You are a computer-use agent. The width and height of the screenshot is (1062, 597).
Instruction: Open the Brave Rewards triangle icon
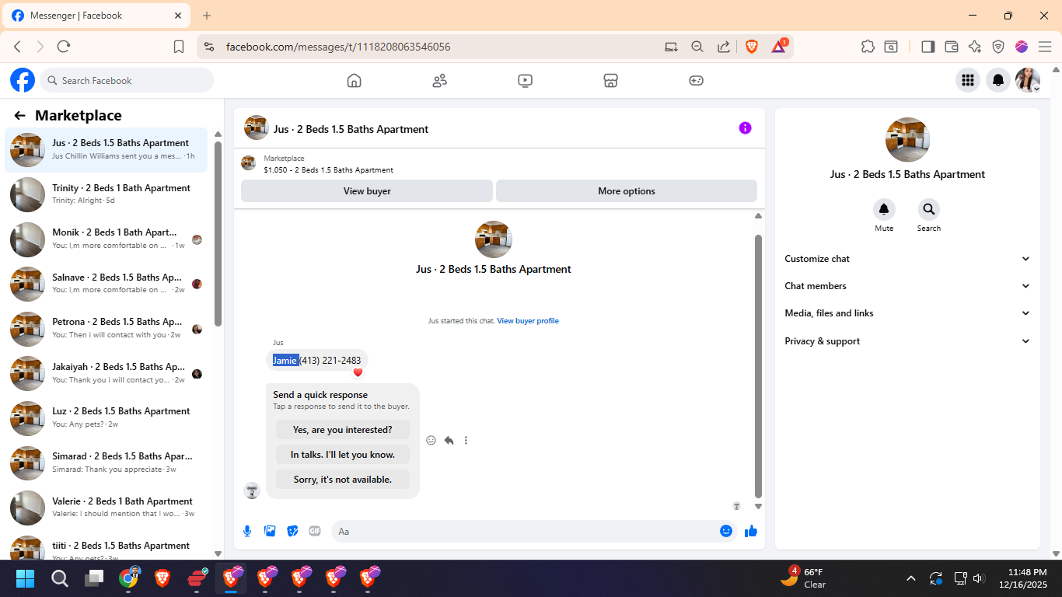(x=779, y=47)
